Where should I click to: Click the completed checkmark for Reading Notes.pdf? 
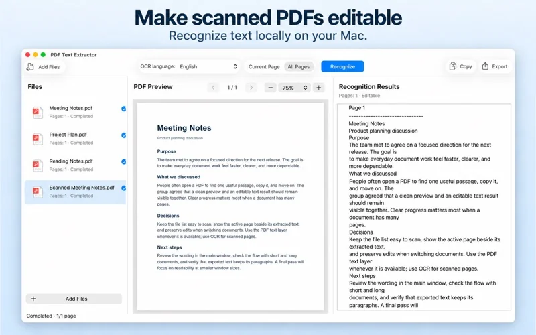point(123,161)
